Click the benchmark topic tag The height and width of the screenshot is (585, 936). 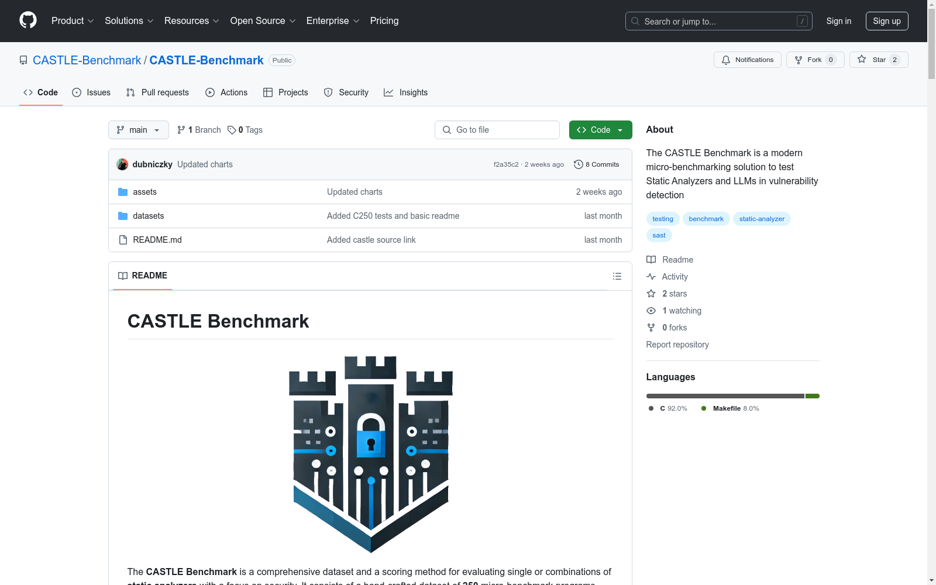[x=706, y=219]
